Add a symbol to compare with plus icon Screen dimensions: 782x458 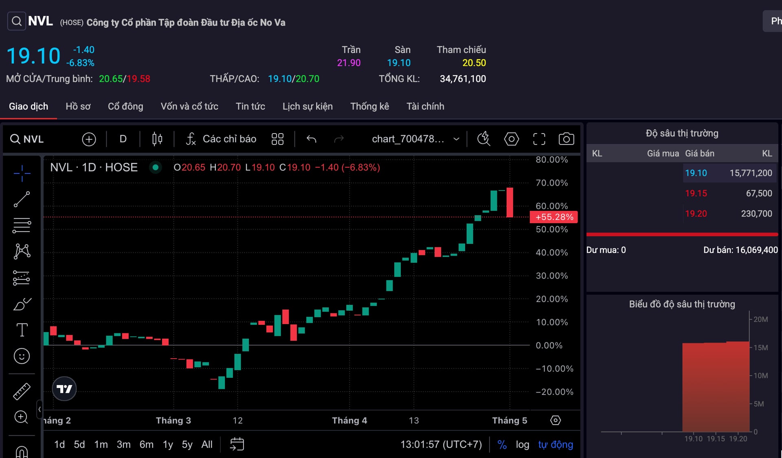89,139
